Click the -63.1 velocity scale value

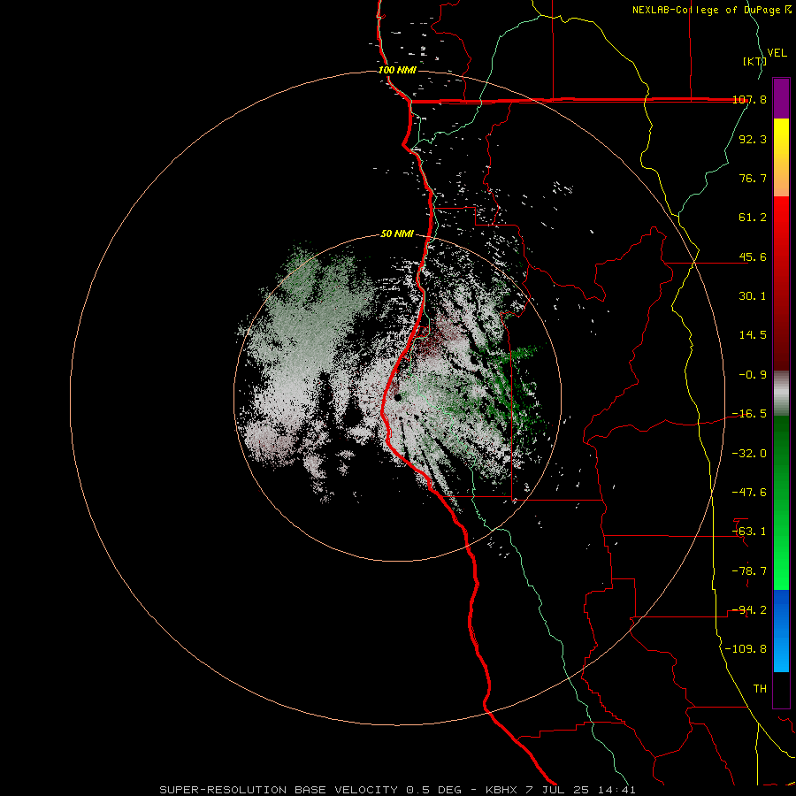[749, 532]
